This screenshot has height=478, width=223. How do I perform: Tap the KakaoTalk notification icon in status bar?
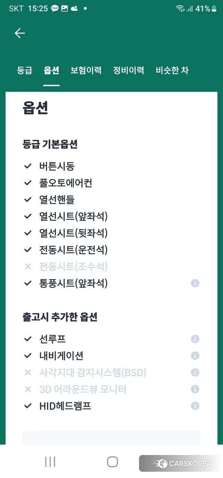click(x=55, y=9)
